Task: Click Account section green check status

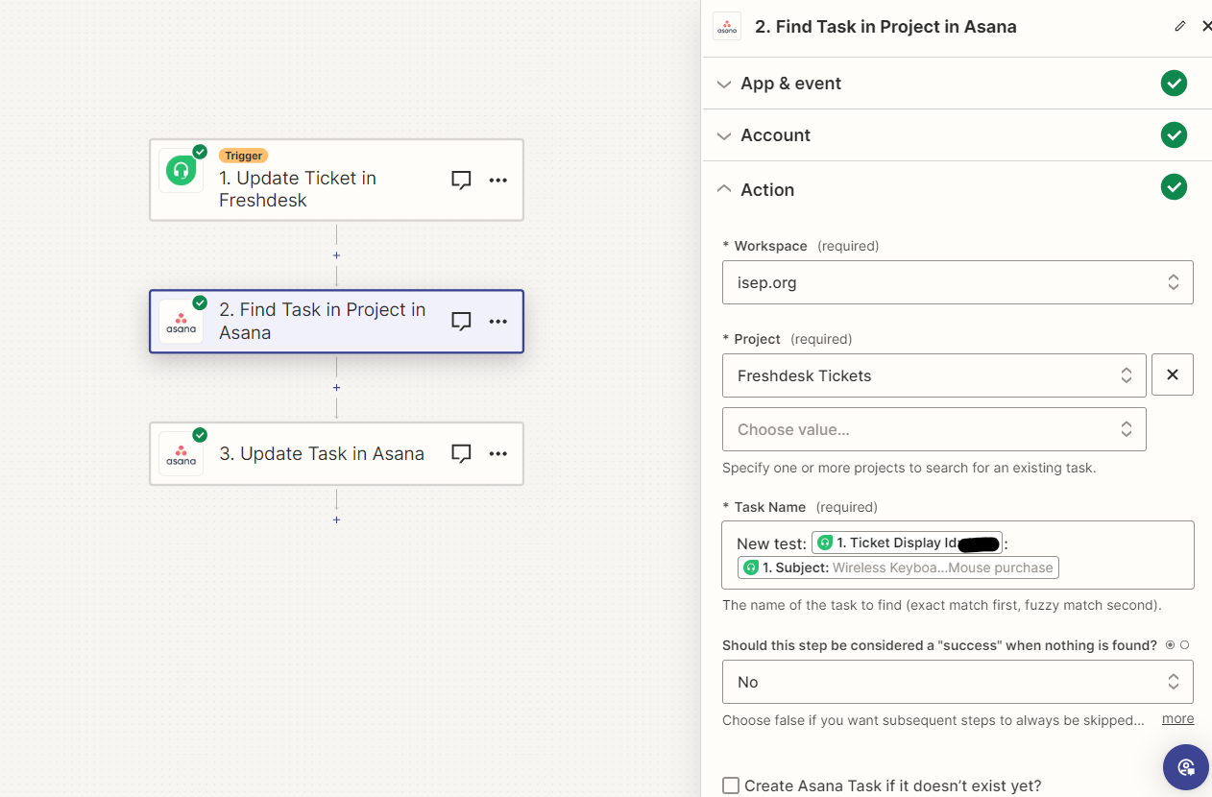Action: tap(1174, 135)
